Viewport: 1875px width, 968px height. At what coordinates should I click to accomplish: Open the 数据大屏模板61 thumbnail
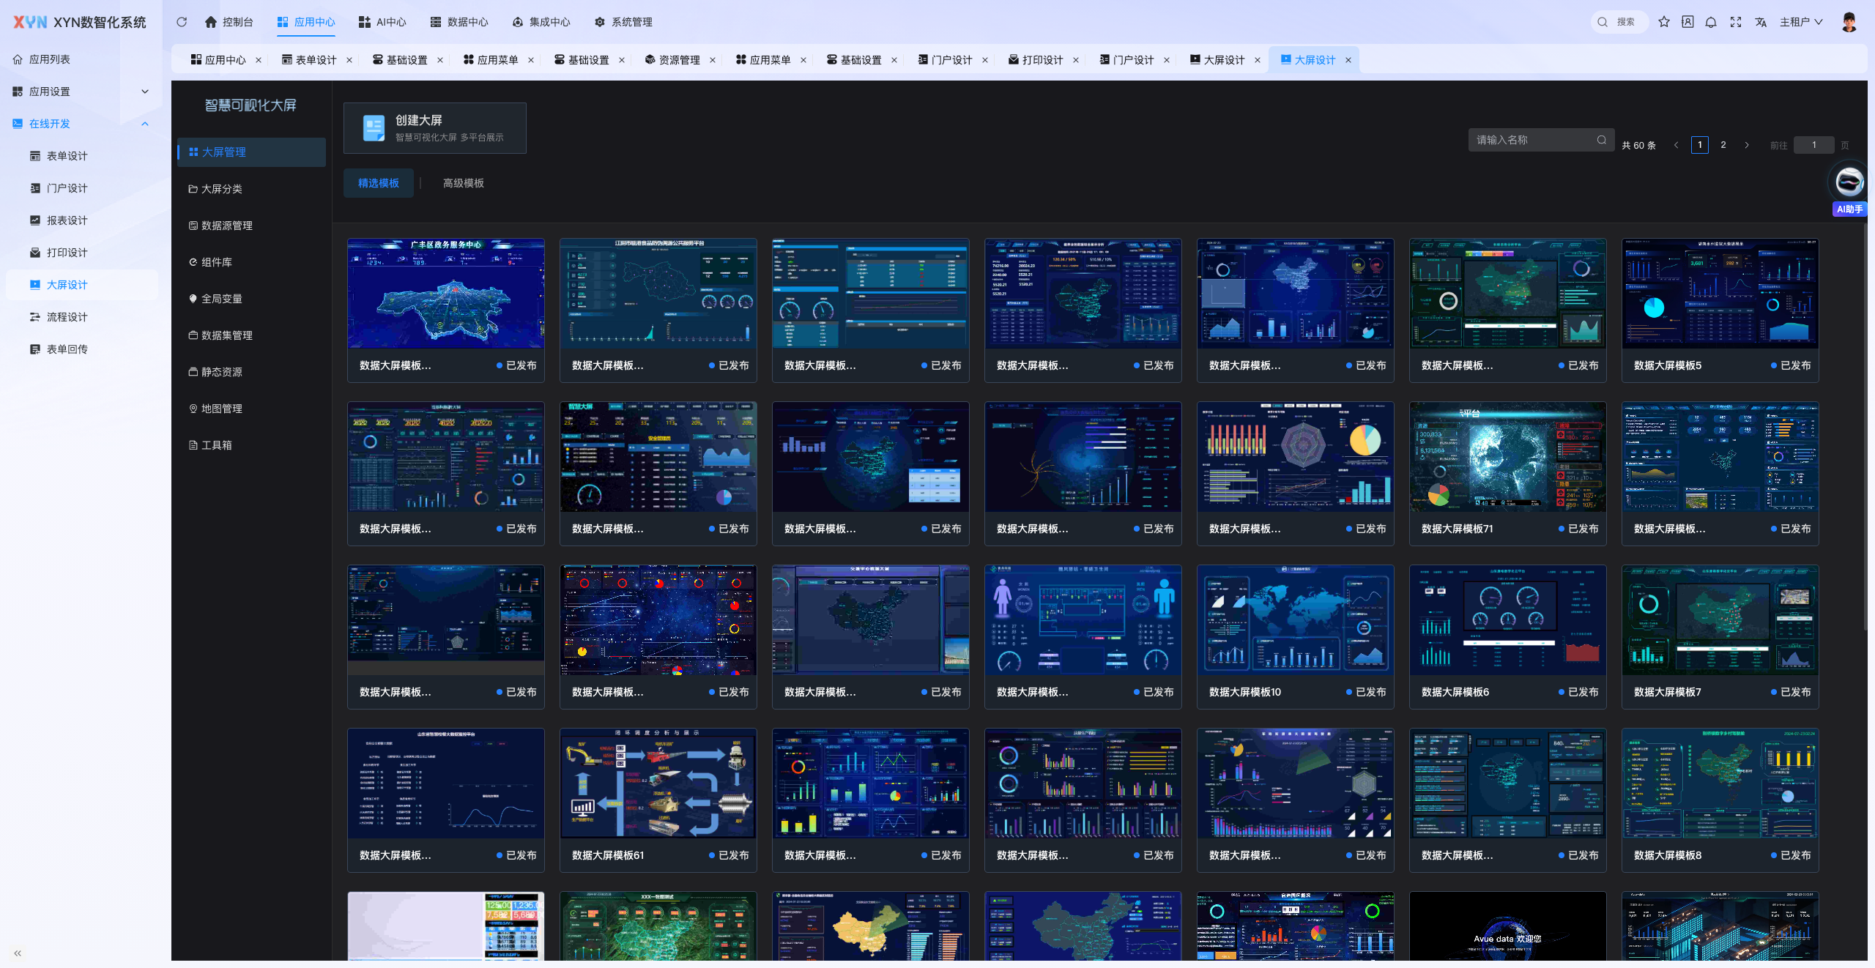click(658, 783)
